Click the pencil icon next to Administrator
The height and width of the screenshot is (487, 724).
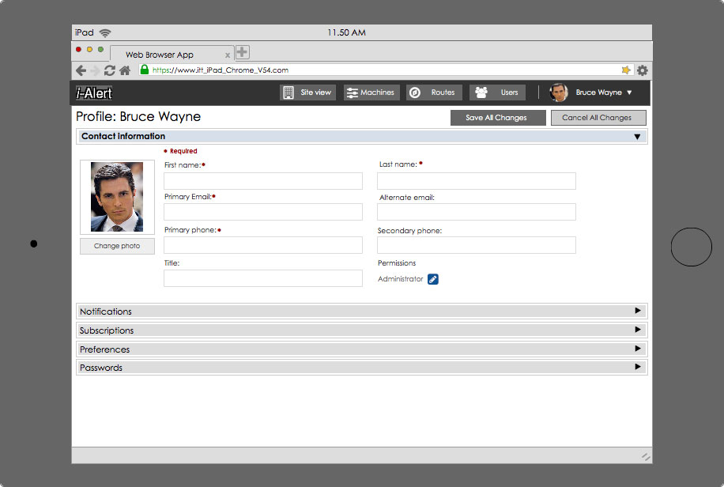pyautogui.click(x=433, y=279)
